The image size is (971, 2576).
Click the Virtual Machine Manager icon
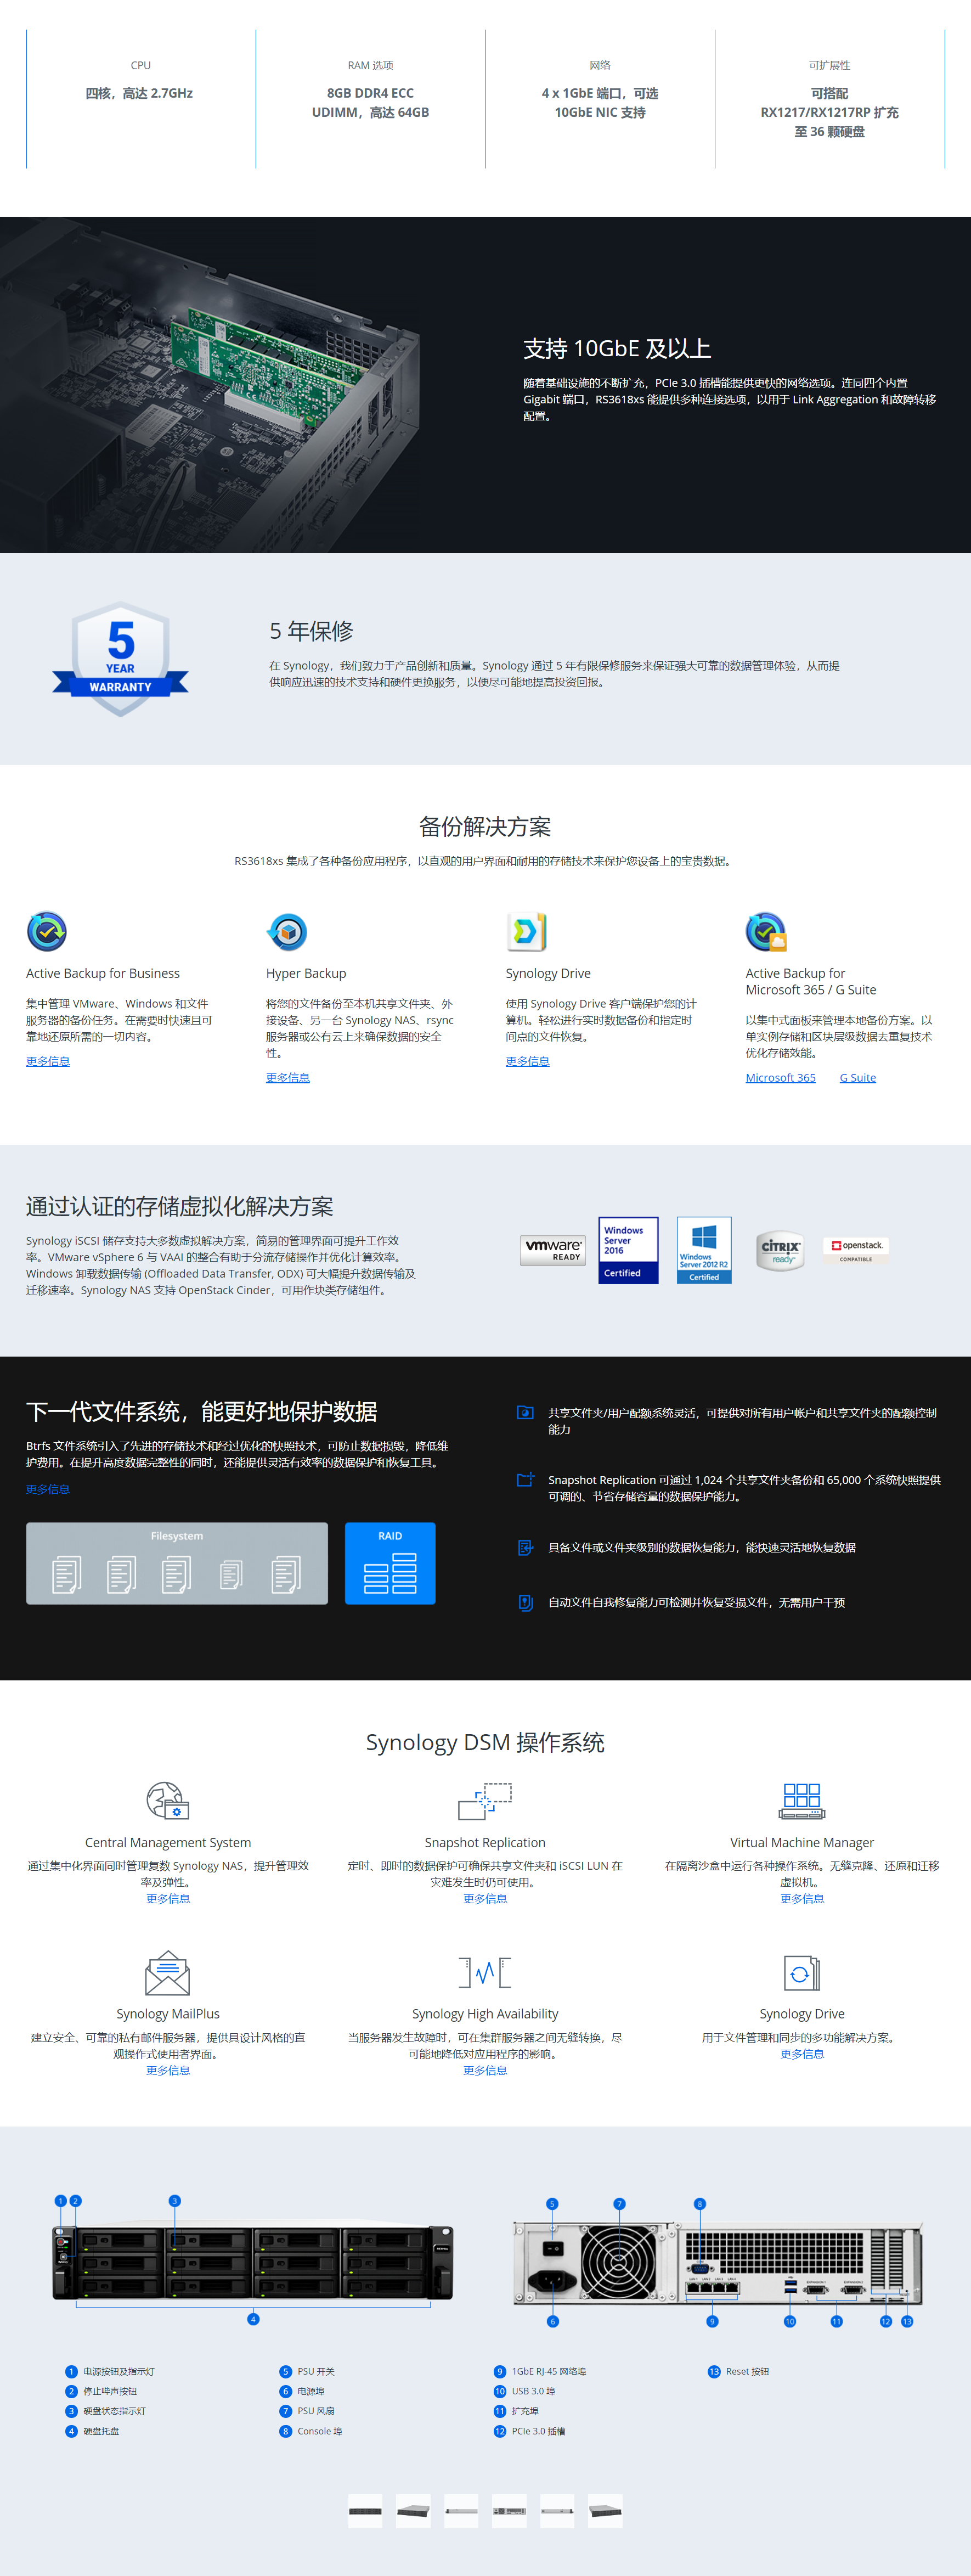pos(801,1800)
